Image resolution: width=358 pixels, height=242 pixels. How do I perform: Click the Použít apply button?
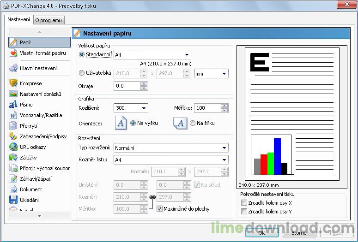coord(337,233)
